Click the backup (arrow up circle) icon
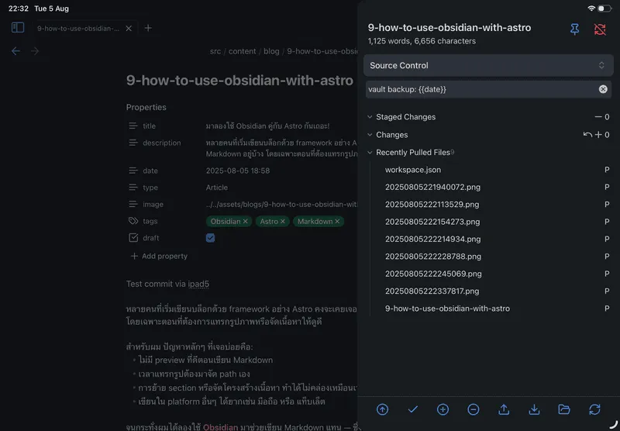 point(382,409)
